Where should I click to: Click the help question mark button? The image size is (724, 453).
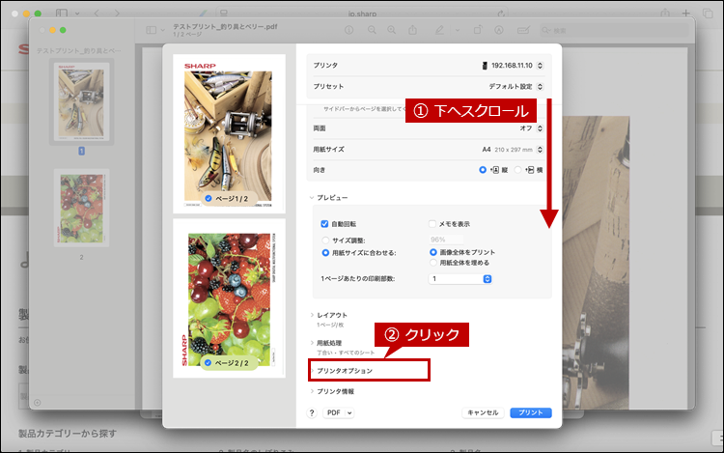pyautogui.click(x=312, y=412)
